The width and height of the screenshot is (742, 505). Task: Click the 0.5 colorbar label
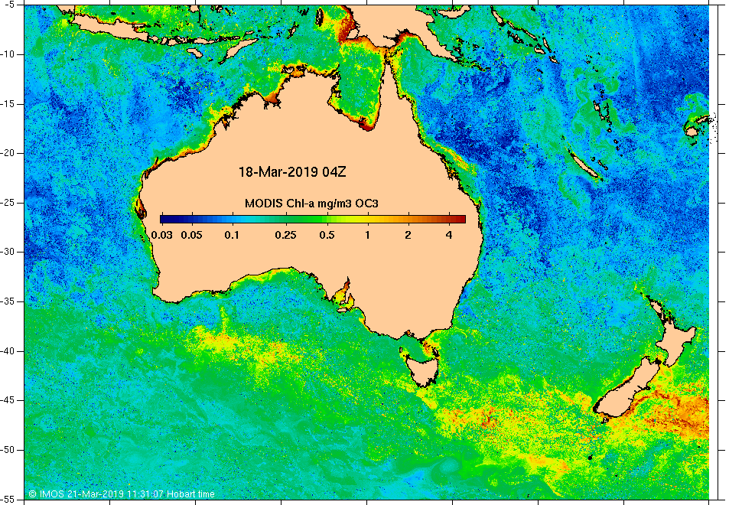[327, 235]
